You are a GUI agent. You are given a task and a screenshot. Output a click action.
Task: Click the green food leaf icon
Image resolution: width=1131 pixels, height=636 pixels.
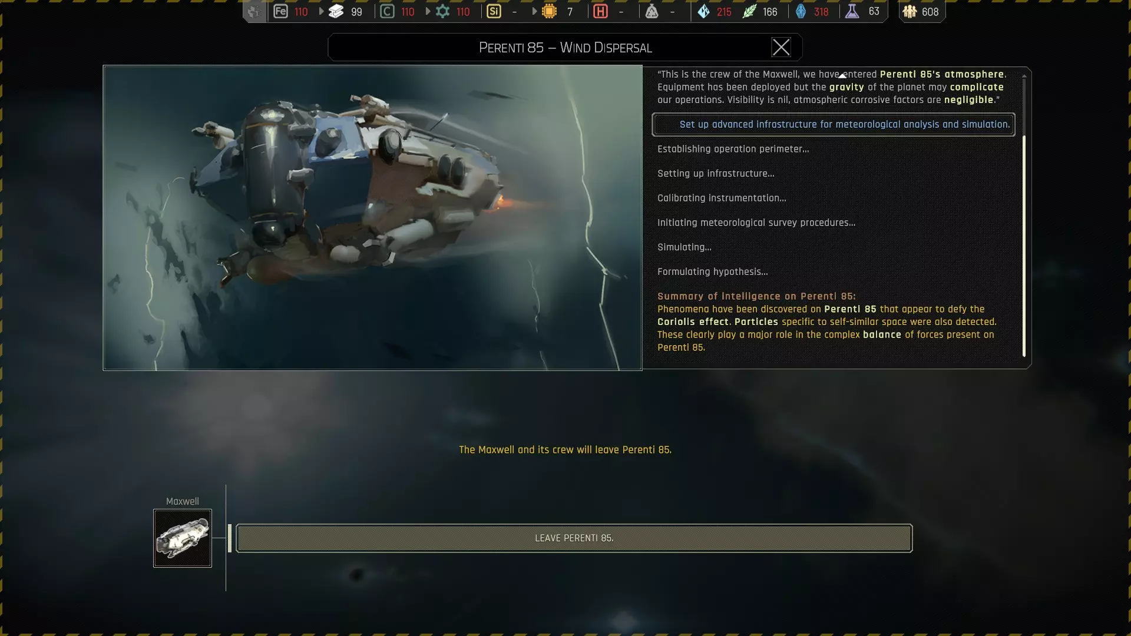point(749,11)
